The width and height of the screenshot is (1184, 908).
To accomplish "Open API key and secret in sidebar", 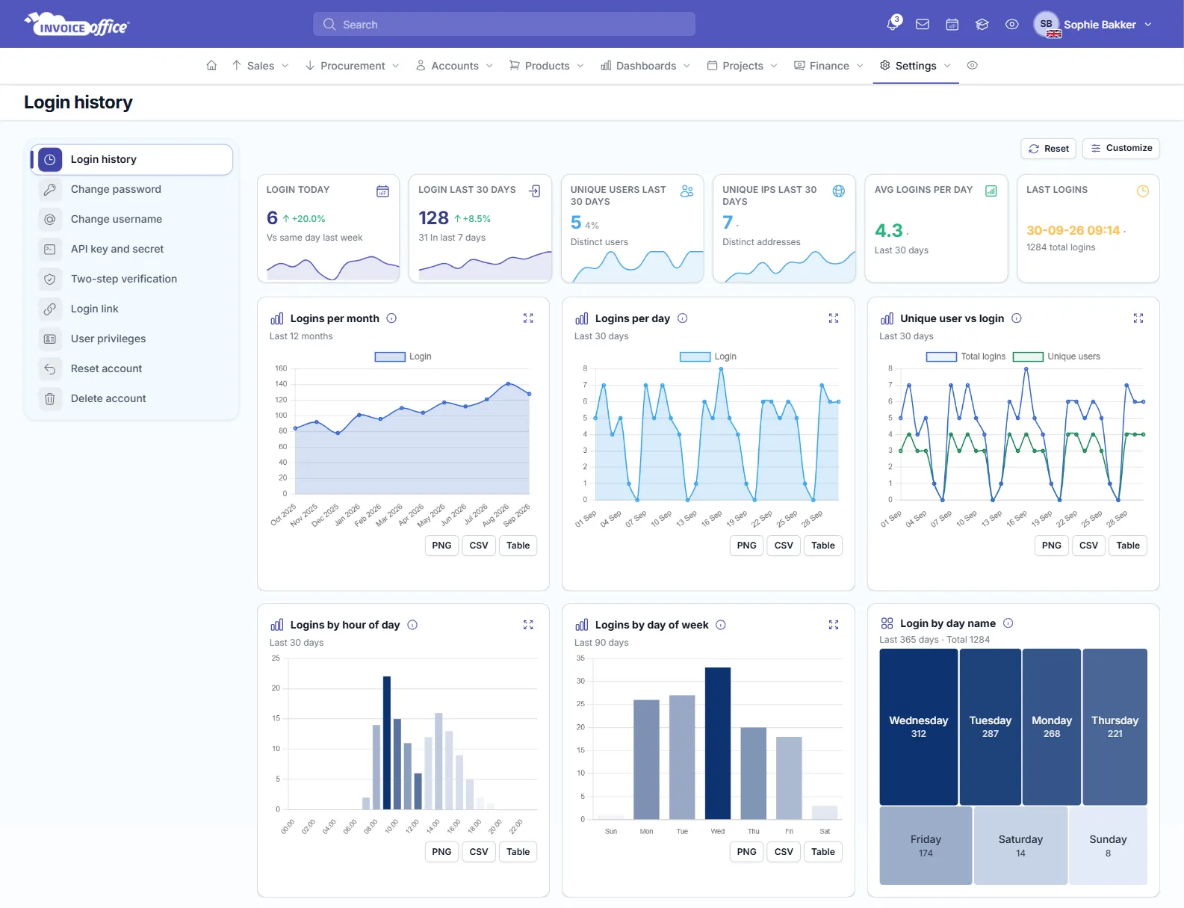I will click(x=131, y=249).
